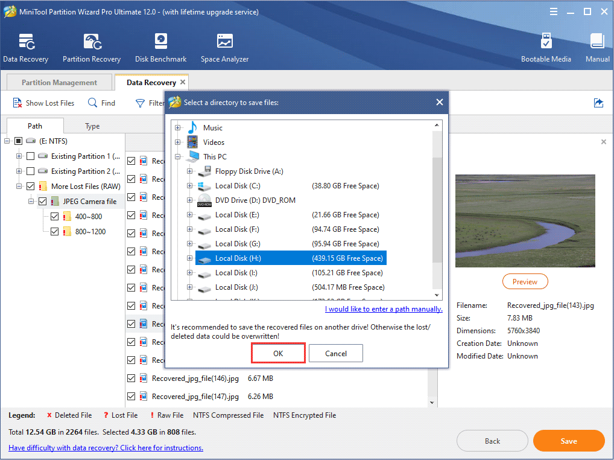
Task: Open the Manual icon
Action: click(597, 42)
